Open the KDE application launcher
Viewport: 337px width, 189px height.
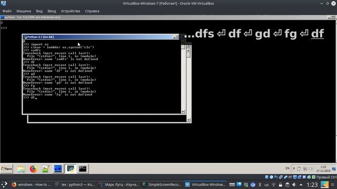[4, 184]
